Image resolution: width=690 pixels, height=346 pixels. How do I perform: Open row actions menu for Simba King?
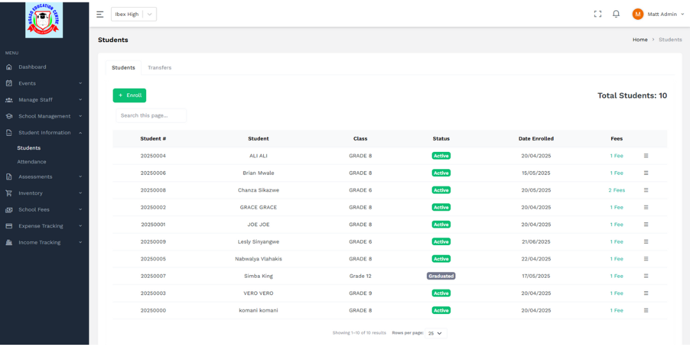pyautogui.click(x=646, y=276)
